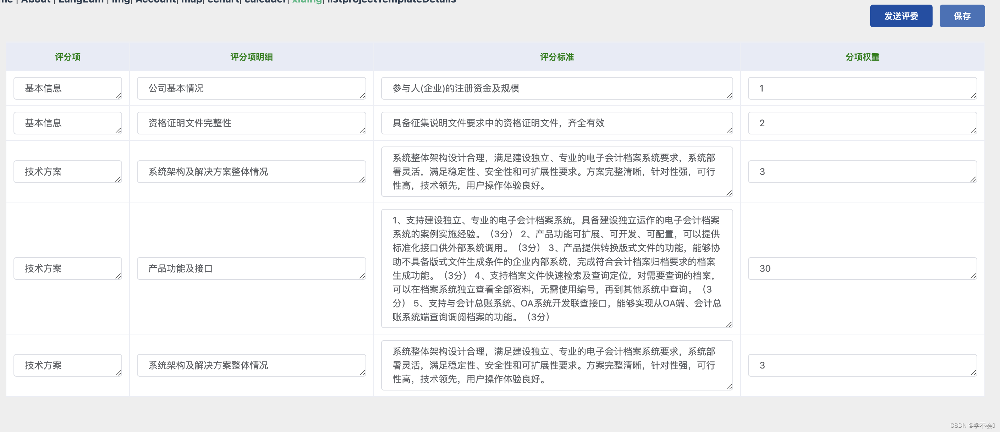Click the weight field showing 1
The width and height of the screenshot is (1000, 432).
coord(862,88)
